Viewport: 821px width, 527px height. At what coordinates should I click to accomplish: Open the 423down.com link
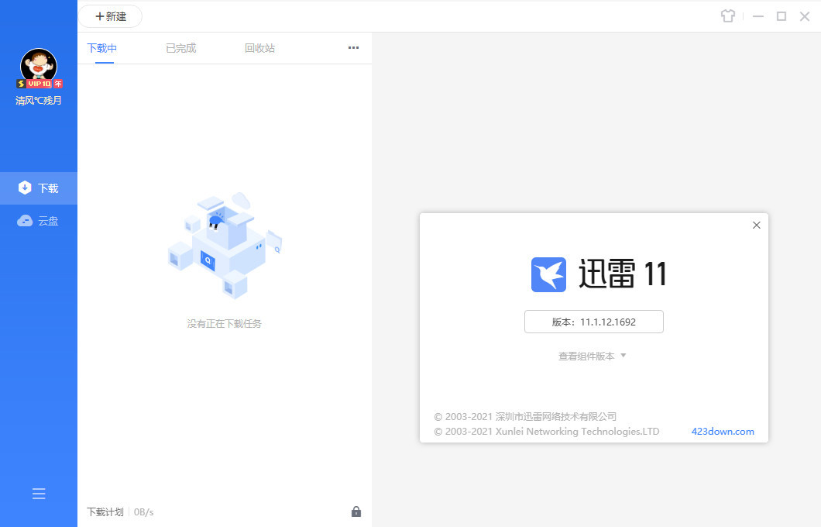(x=723, y=431)
